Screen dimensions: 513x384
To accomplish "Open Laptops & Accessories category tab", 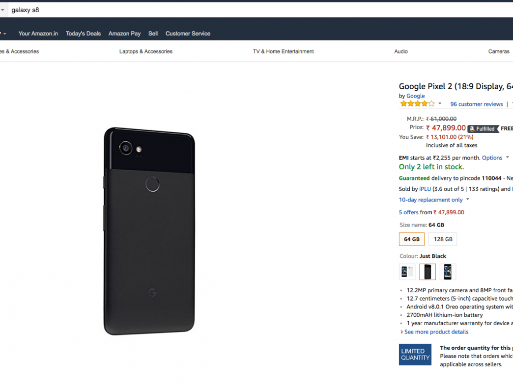I will [x=146, y=51].
